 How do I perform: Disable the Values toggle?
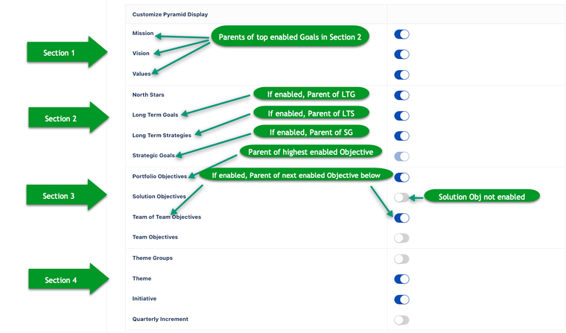(401, 74)
